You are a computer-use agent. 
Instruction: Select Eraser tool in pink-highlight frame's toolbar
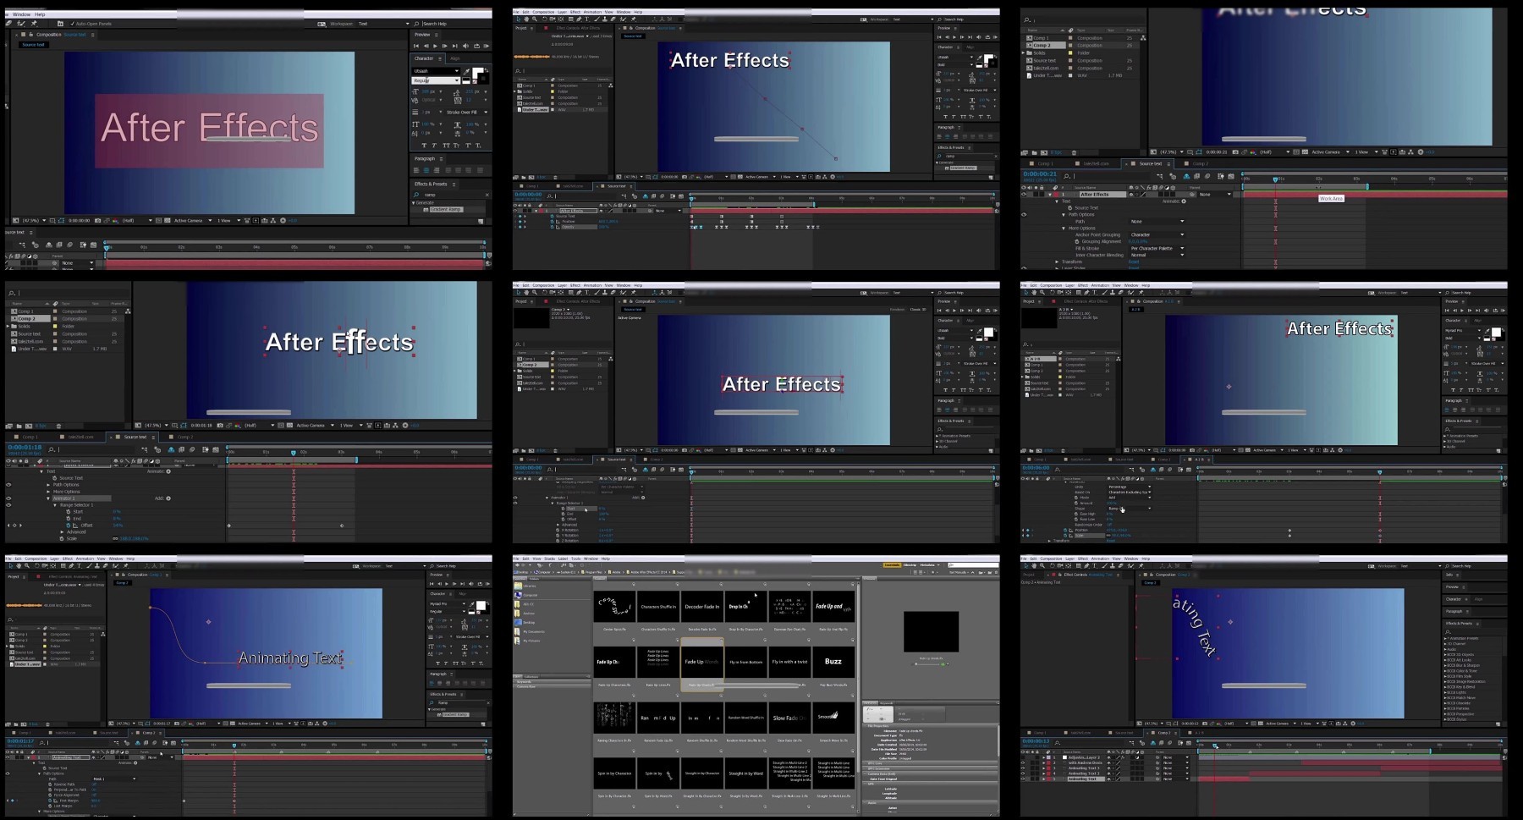(x=8, y=23)
